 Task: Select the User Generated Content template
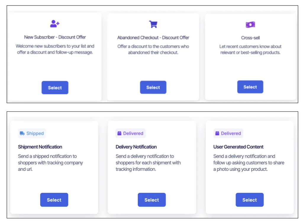pos(249,200)
